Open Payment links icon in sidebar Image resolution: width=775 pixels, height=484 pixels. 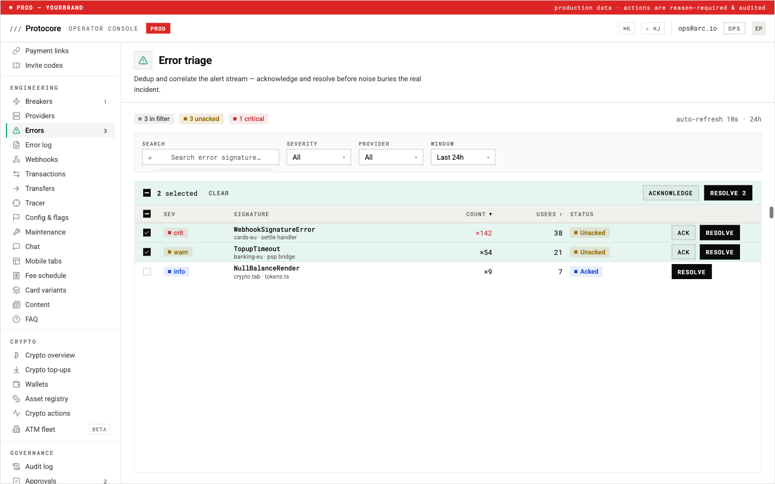pos(17,51)
